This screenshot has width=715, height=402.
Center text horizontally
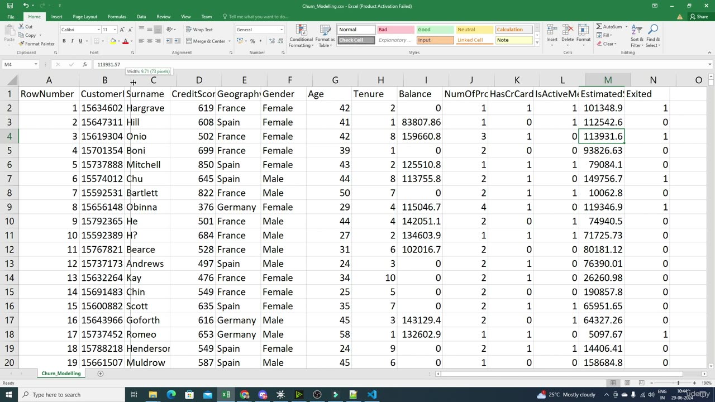coord(149,41)
